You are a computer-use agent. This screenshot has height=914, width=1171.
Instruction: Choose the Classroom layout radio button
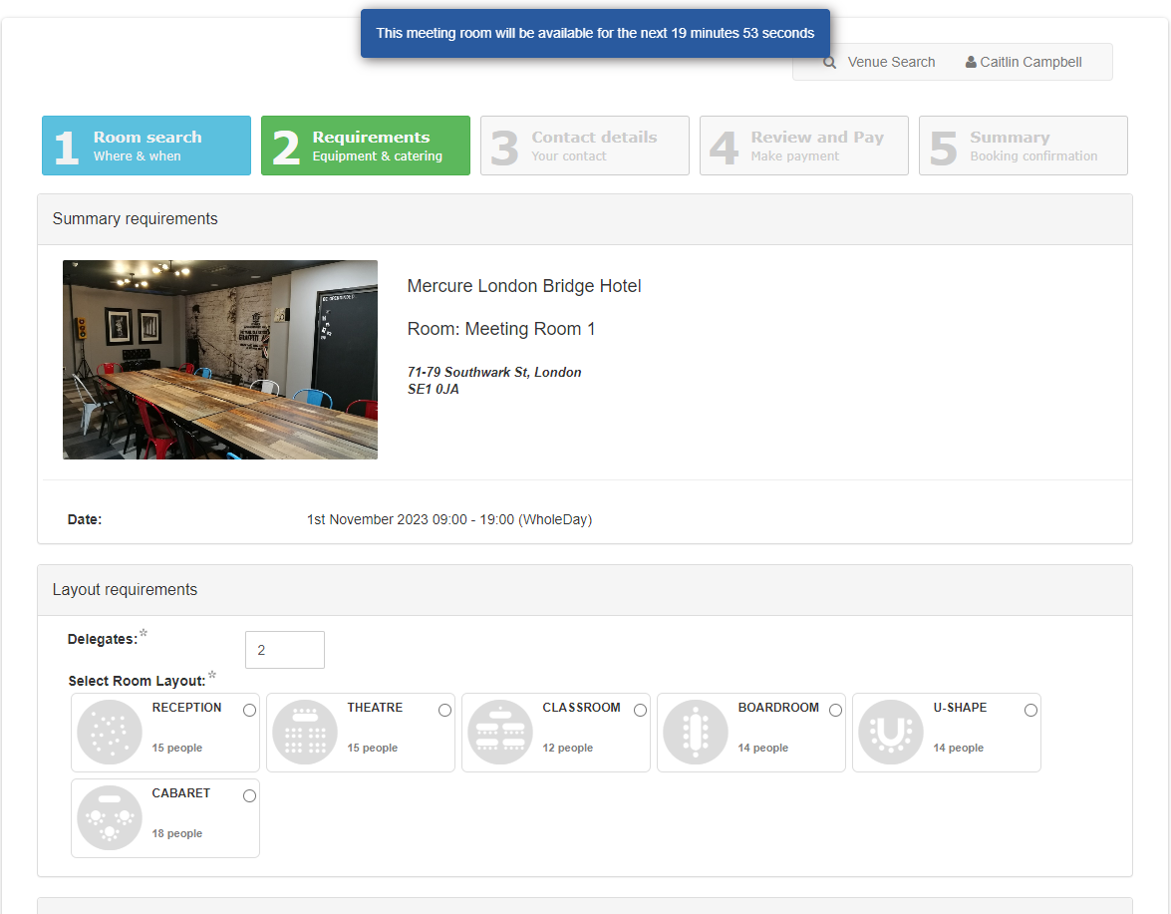(640, 710)
